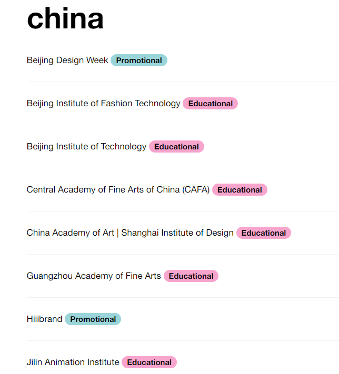Select the Educational tag on the CAFA row
Screen dimensions: 339x374
(x=240, y=190)
